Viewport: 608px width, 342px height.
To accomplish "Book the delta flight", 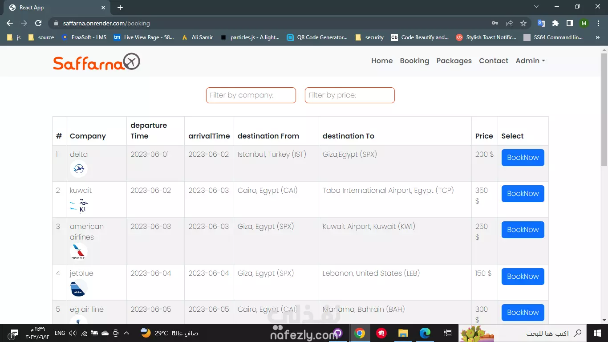I will (x=523, y=158).
